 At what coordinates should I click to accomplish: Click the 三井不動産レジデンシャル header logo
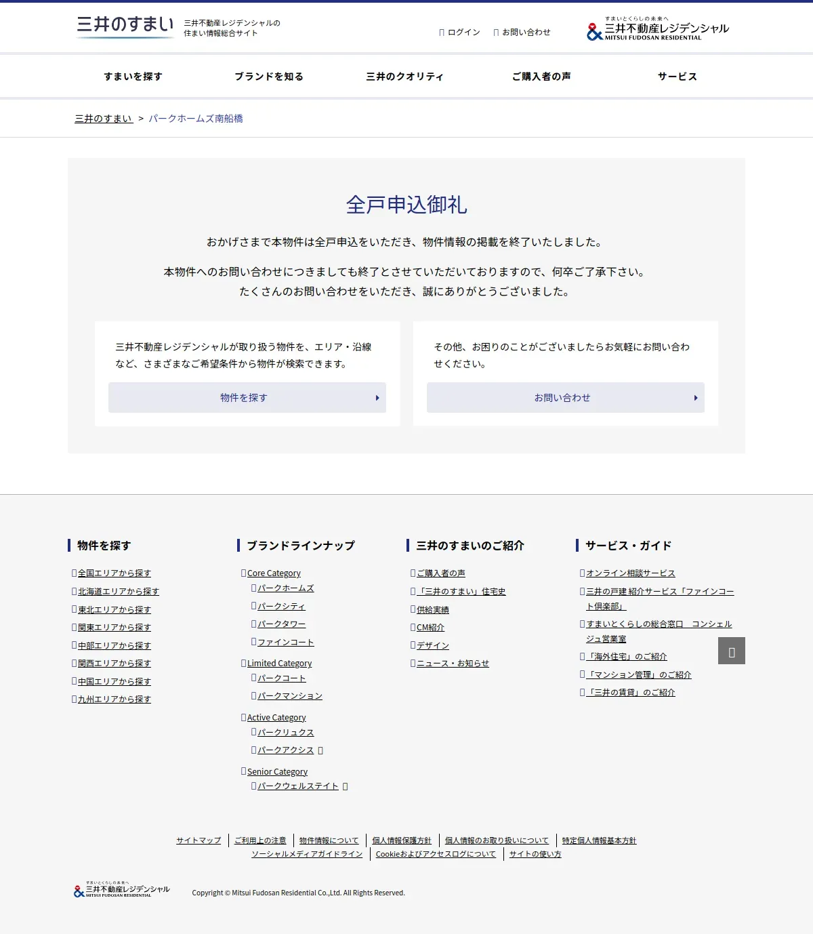pos(658,29)
